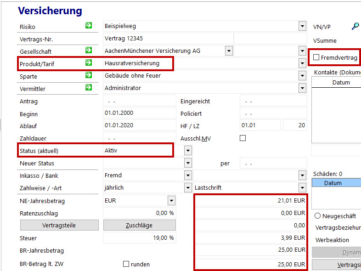
Task: Click the Datum column header in Kontakte
Action: [x=341, y=83]
